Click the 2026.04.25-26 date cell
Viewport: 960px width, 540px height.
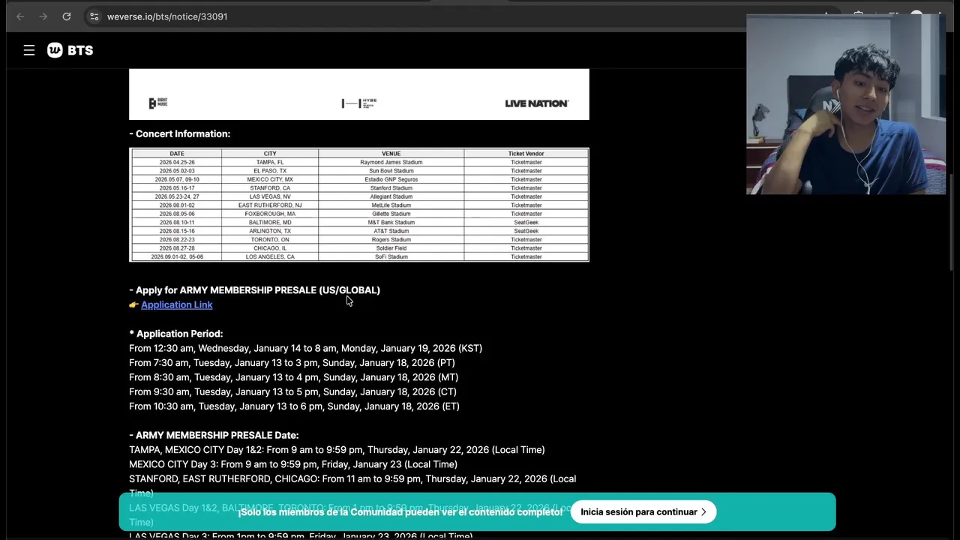[177, 162]
